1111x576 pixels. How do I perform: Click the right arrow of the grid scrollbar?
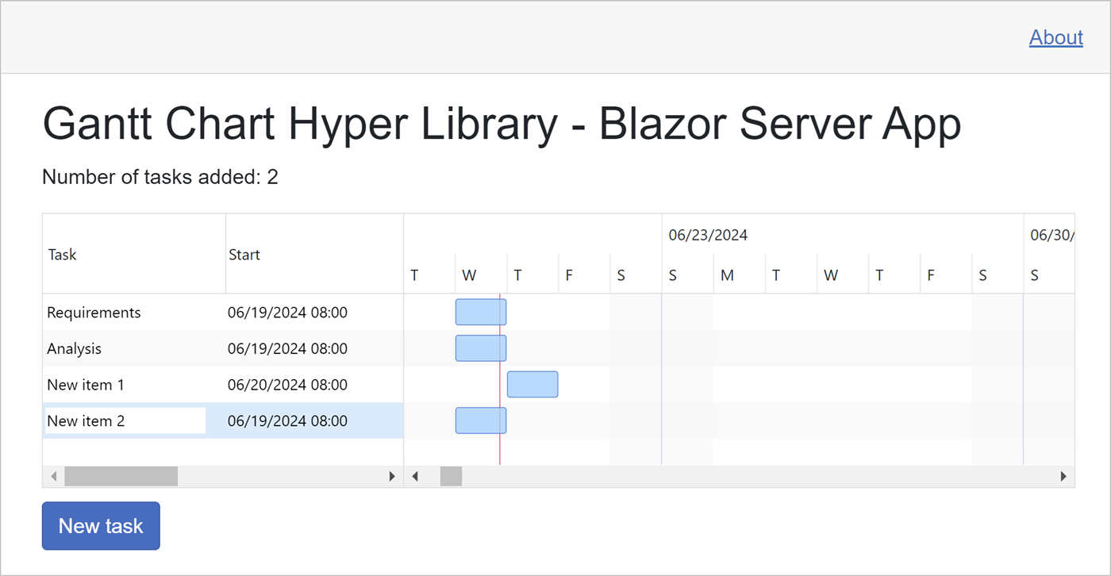pyautogui.click(x=391, y=476)
